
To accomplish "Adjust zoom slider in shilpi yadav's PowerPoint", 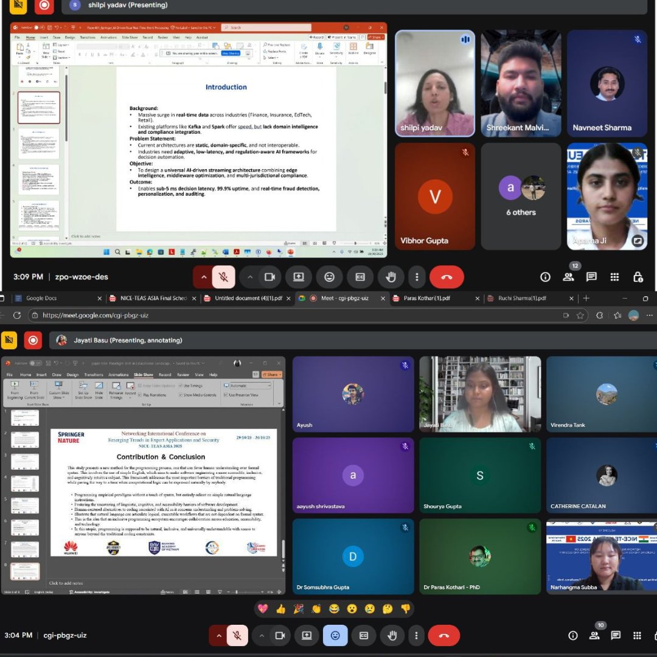I will pos(355,243).
